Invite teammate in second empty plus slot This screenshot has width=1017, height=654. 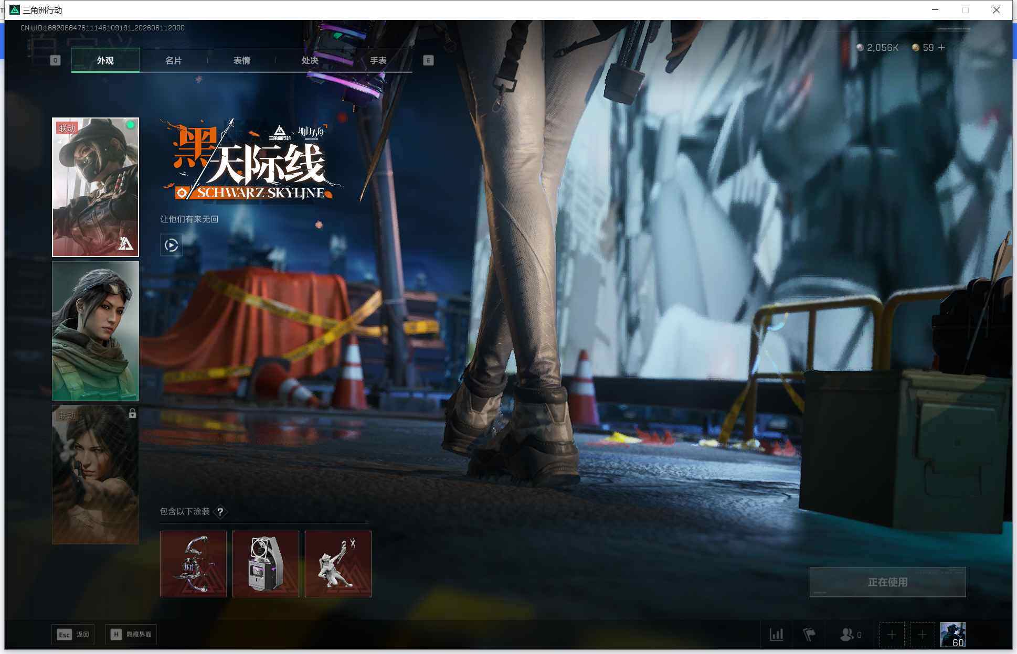coord(922,635)
